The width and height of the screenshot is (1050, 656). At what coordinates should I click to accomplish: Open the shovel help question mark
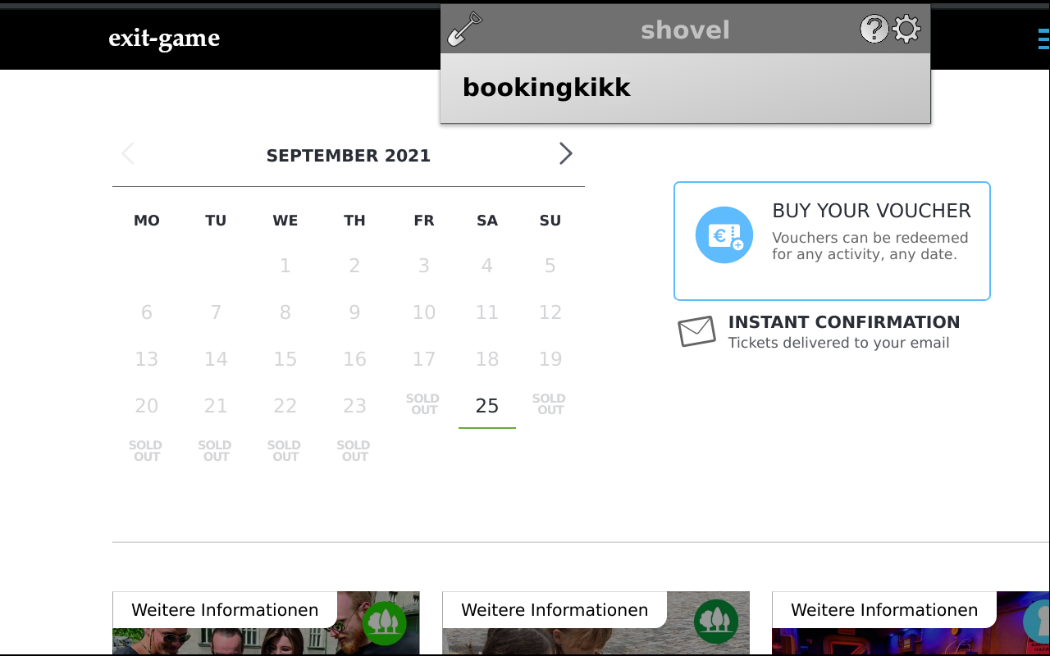pos(874,30)
